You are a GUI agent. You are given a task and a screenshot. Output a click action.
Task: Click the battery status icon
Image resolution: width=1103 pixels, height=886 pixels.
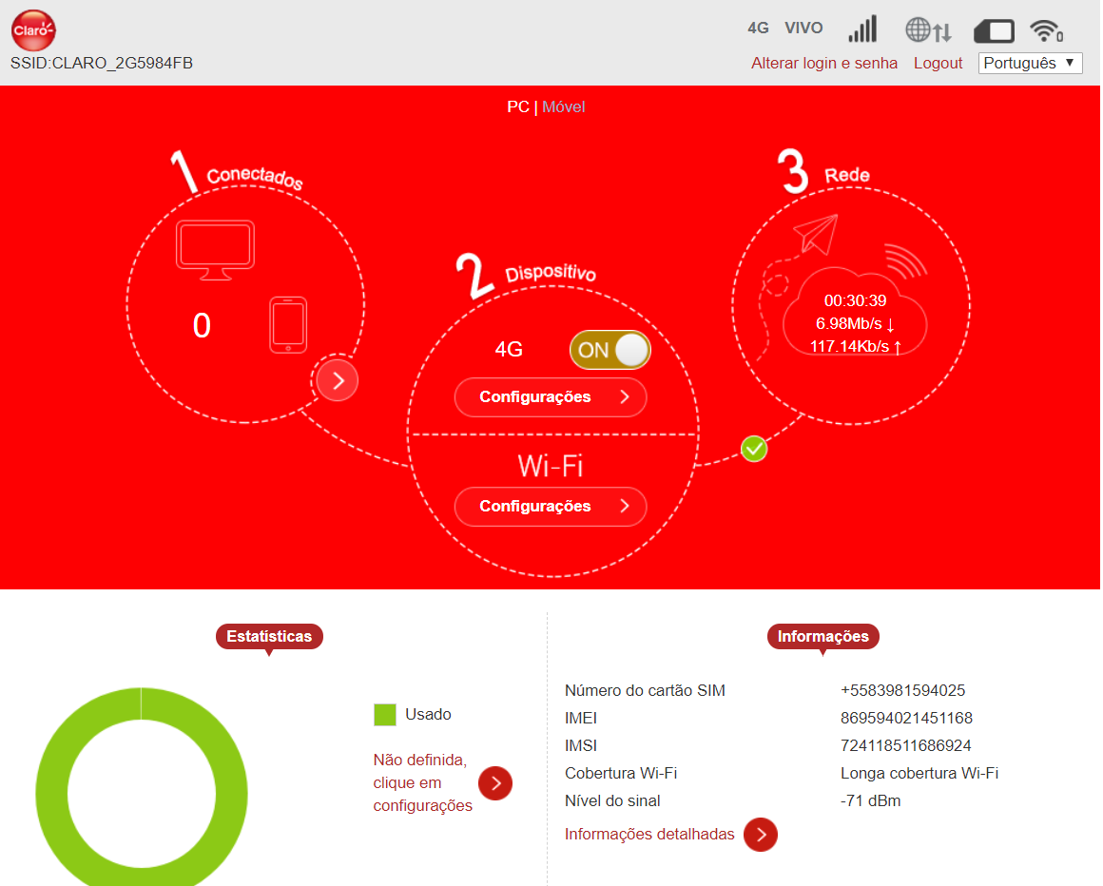994,31
